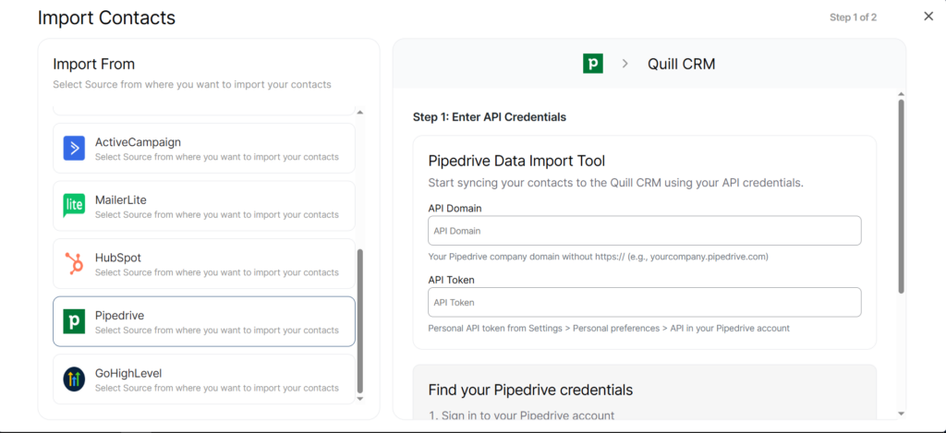Click the breadcrumb chevron before Quill CRM
The height and width of the screenshot is (433, 946).
[625, 64]
